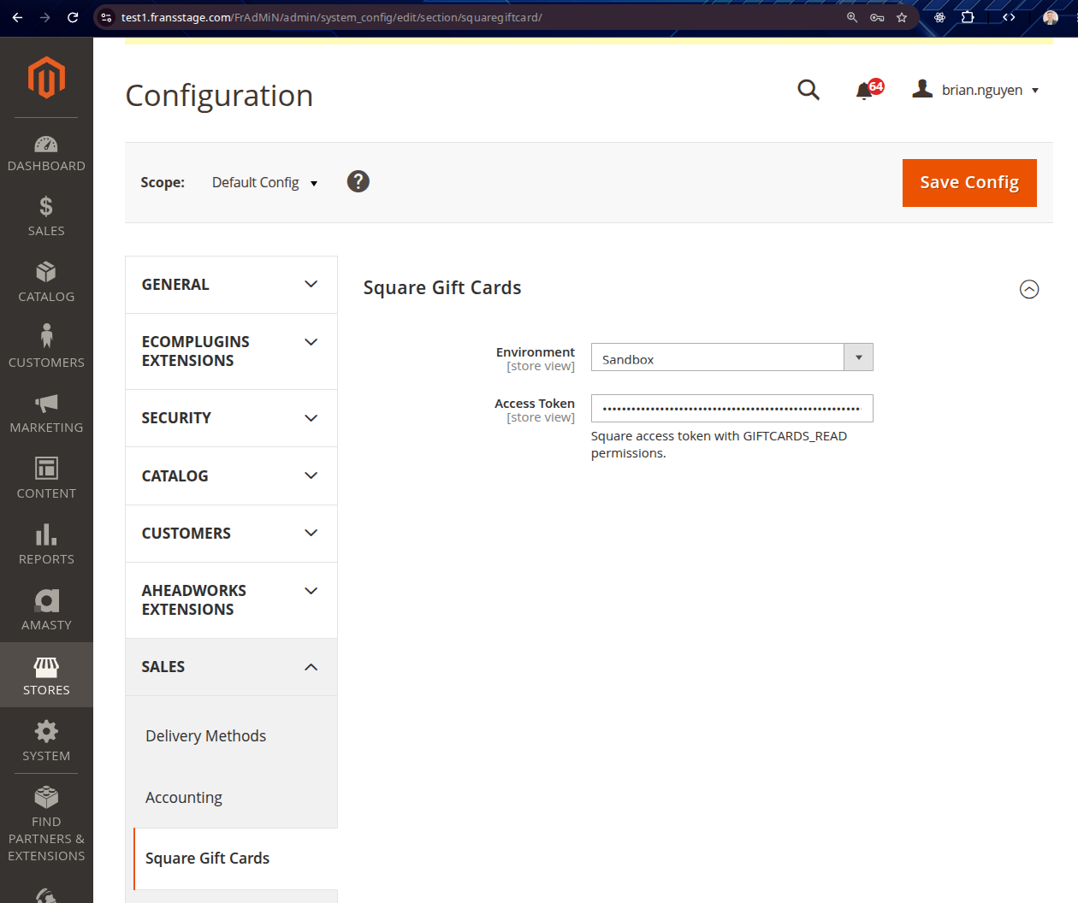Expand the CUSTOMERS configuration tab
1078x903 pixels.
231,534
